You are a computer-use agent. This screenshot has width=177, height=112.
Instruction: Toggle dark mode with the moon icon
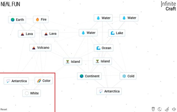click(160, 109)
